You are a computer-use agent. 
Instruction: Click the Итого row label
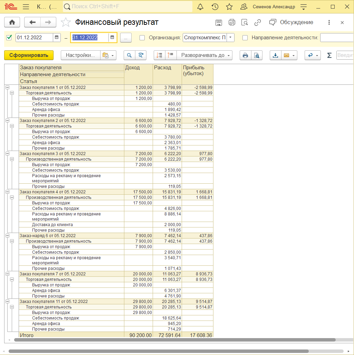point(27,335)
